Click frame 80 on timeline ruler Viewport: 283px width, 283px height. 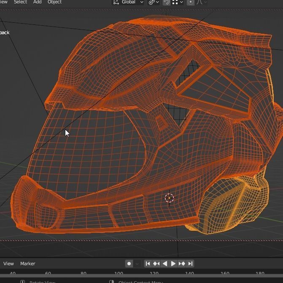pyautogui.click(x=84, y=274)
